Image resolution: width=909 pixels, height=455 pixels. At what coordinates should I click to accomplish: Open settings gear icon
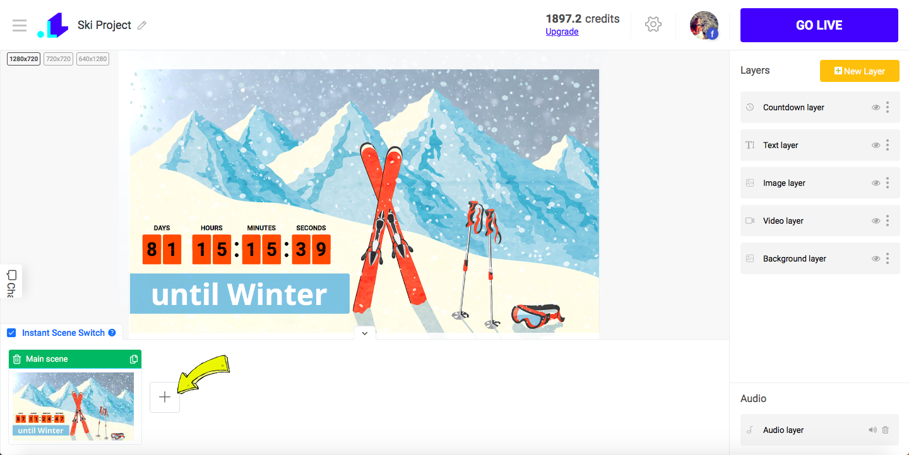pos(653,25)
